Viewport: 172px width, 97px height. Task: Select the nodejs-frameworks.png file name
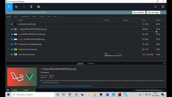click(x=28, y=49)
